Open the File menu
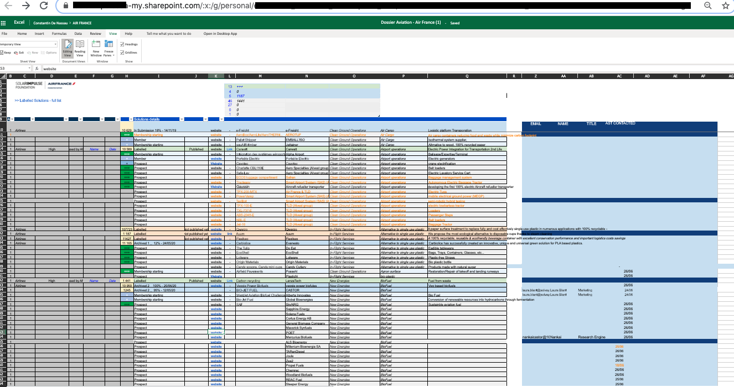 tap(4, 34)
